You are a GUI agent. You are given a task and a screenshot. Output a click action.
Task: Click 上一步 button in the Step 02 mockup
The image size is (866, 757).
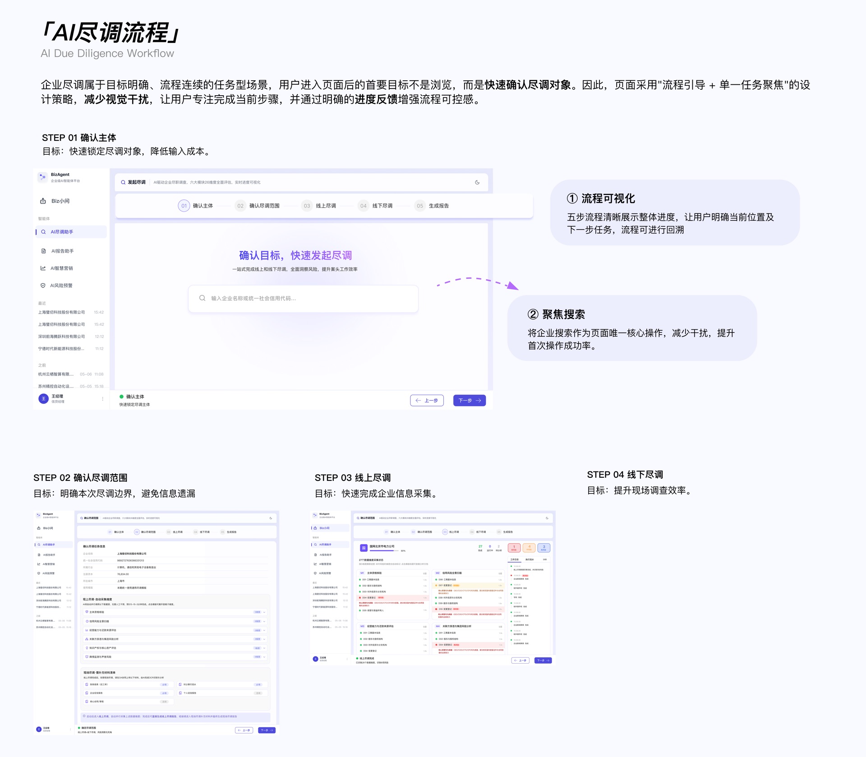(x=244, y=730)
